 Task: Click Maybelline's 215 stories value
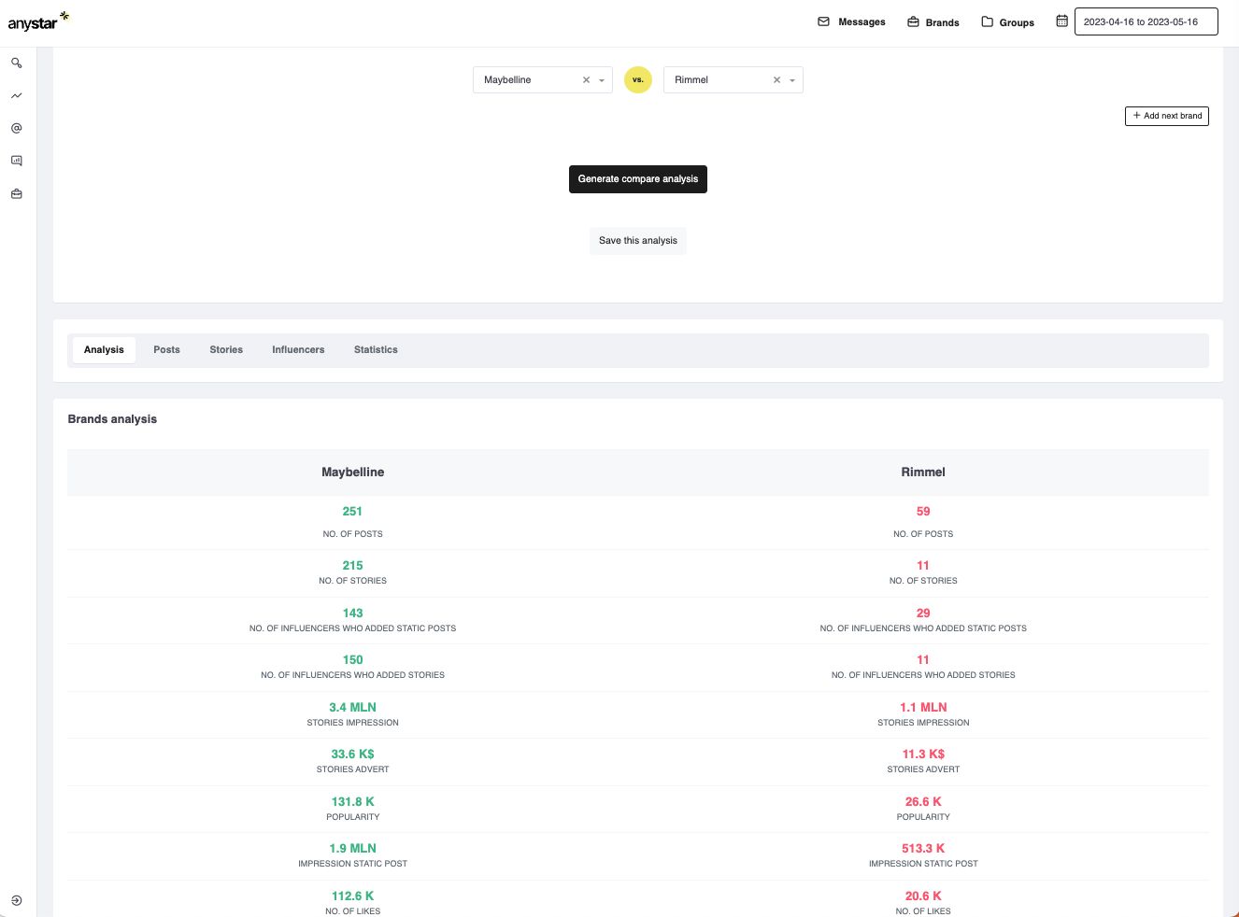coord(352,566)
